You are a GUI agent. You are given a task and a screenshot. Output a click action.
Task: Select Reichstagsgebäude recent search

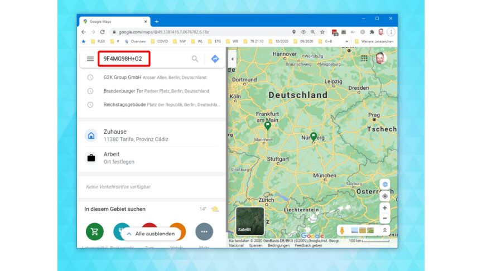click(x=162, y=104)
